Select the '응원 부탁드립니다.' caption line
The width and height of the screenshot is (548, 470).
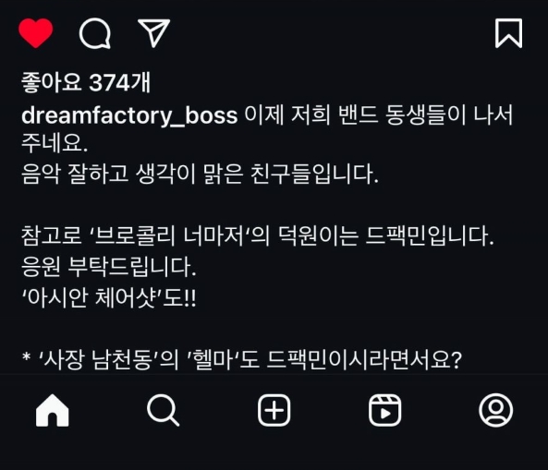(109, 267)
